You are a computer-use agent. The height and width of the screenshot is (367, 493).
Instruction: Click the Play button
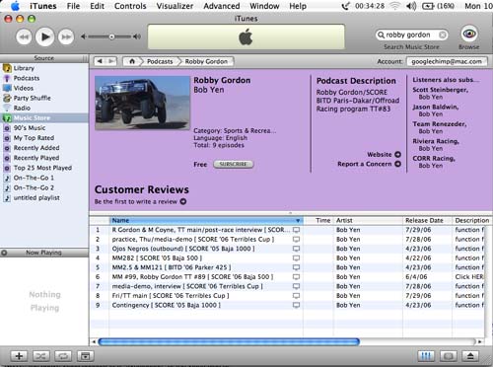click(44, 37)
